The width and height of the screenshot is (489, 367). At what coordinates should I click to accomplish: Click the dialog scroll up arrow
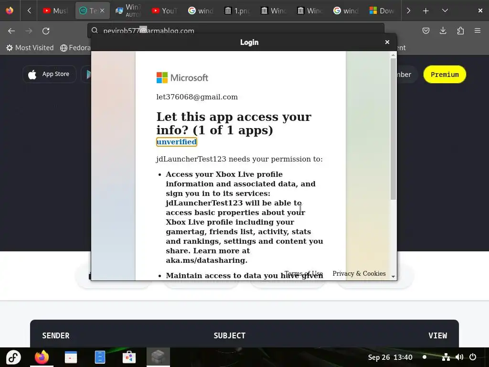click(393, 55)
